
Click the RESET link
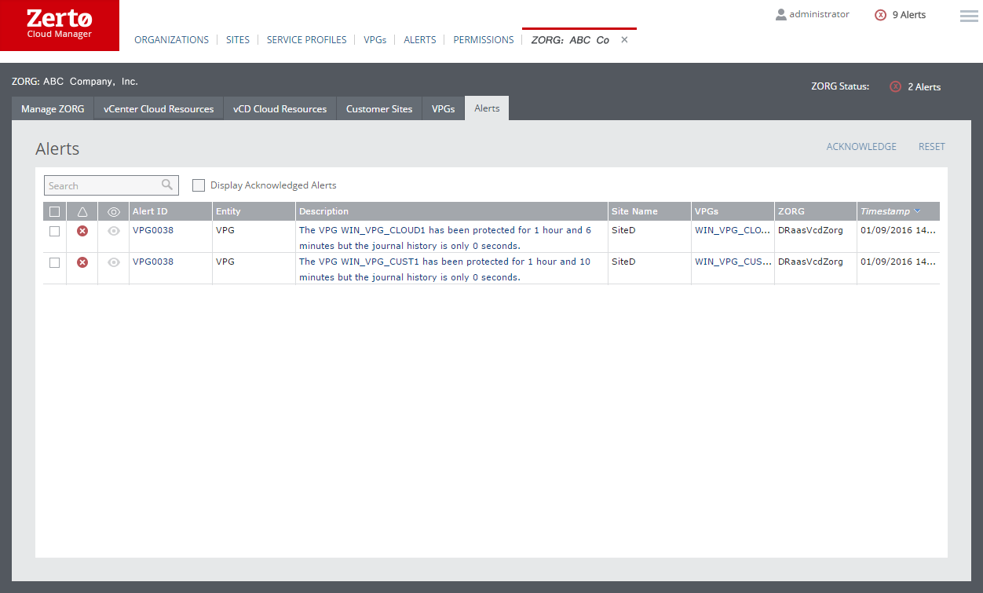tap(932, 147)
